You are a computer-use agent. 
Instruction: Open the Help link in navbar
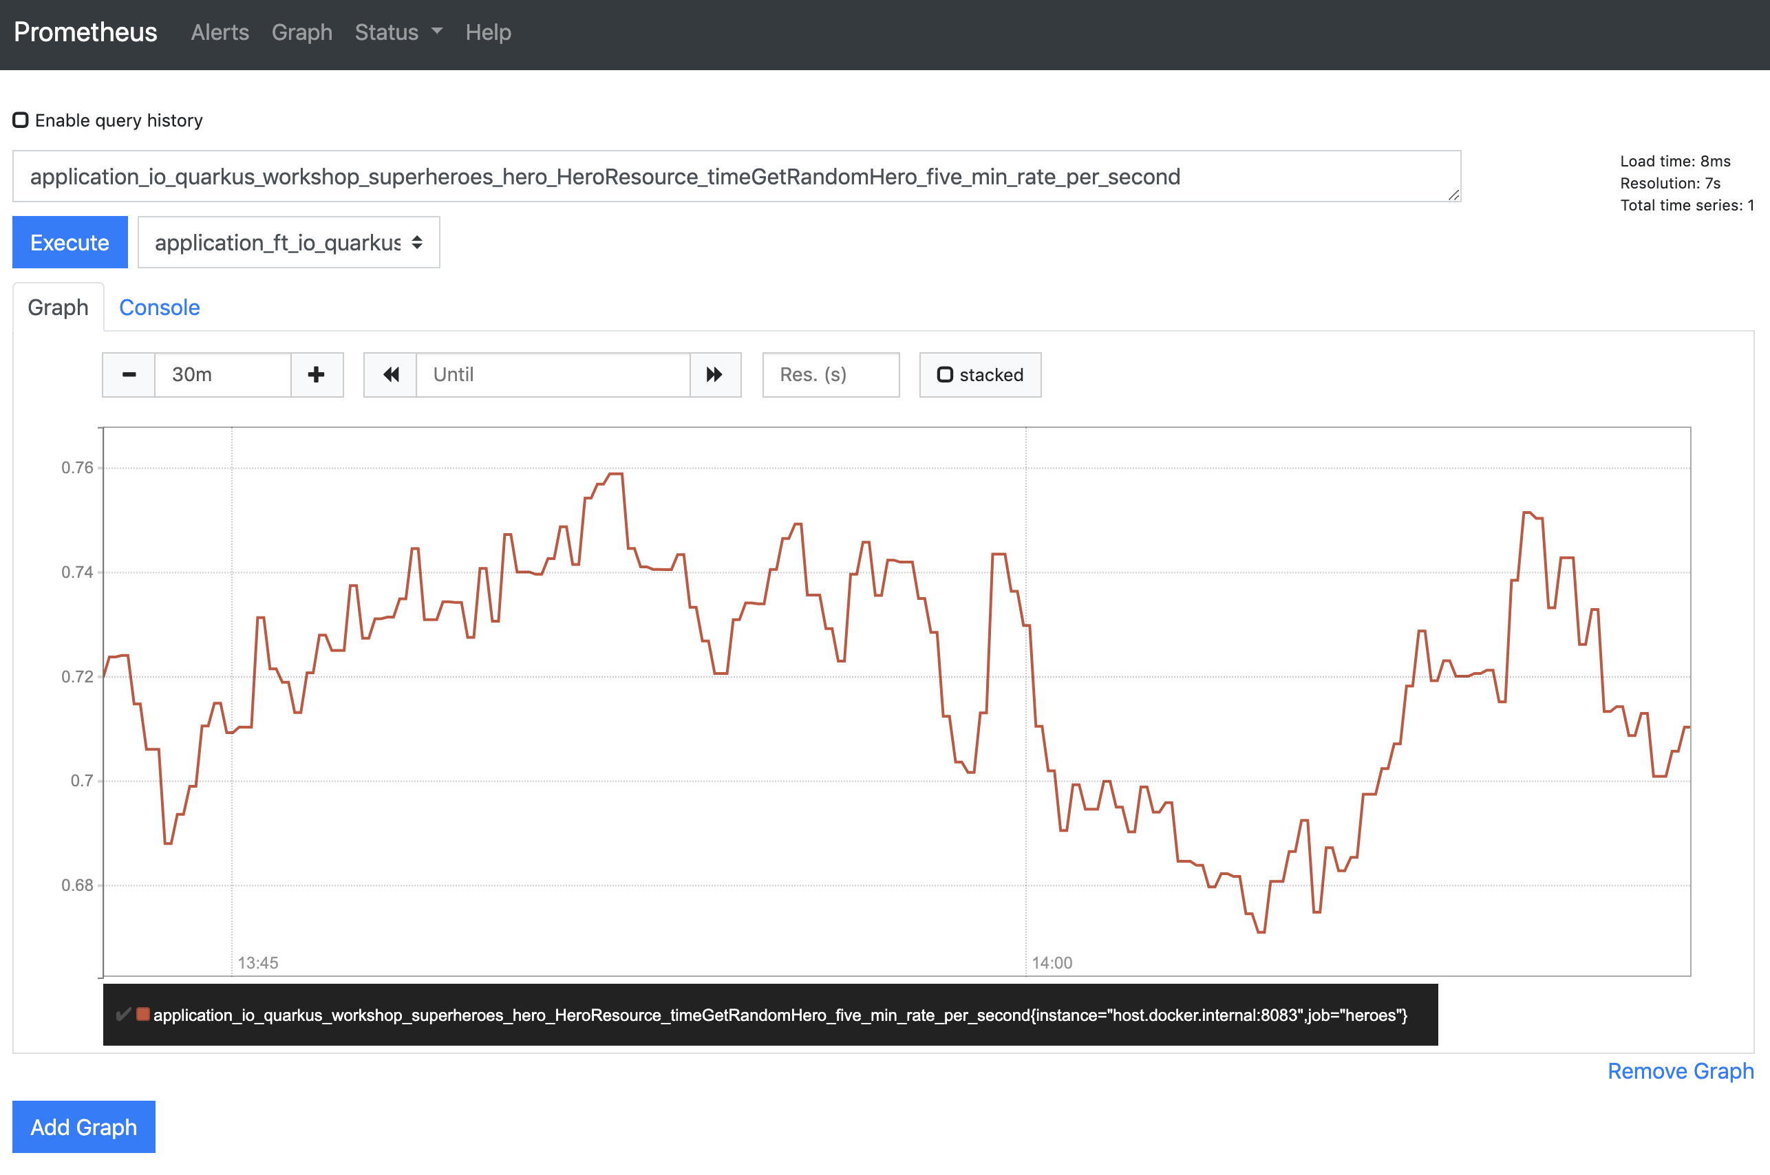tap(488, 32)
